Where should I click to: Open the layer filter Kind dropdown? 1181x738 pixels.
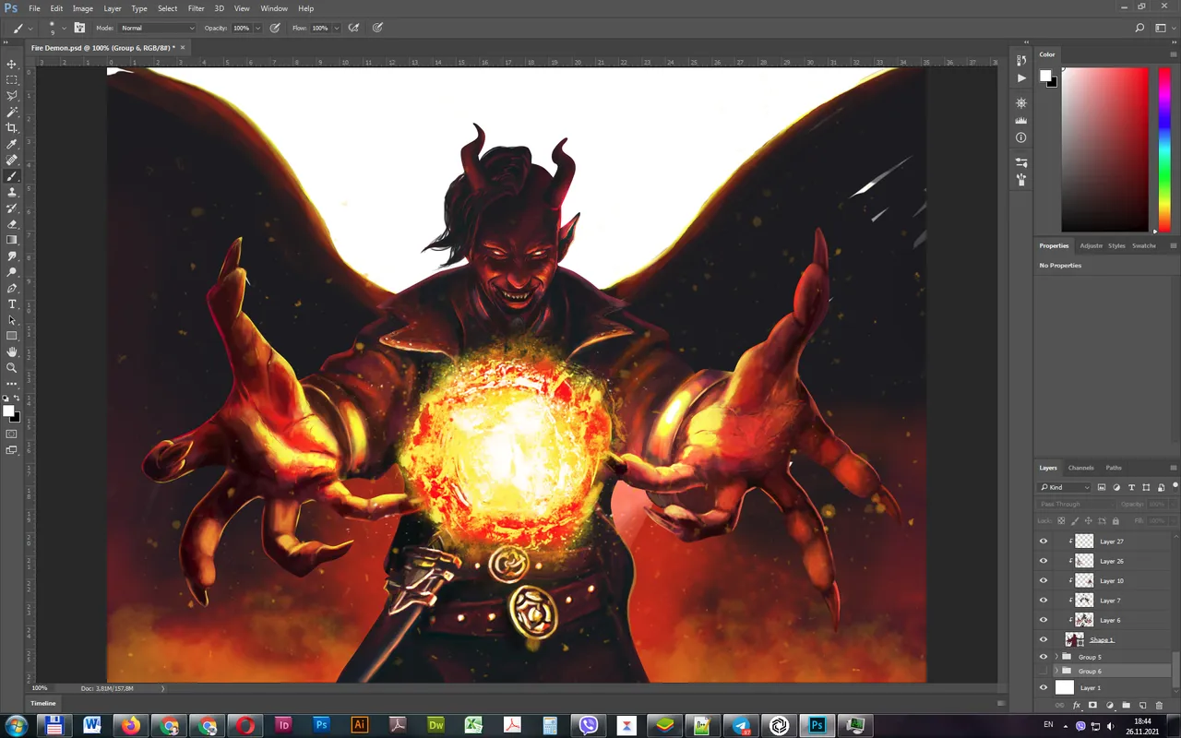1065,487
